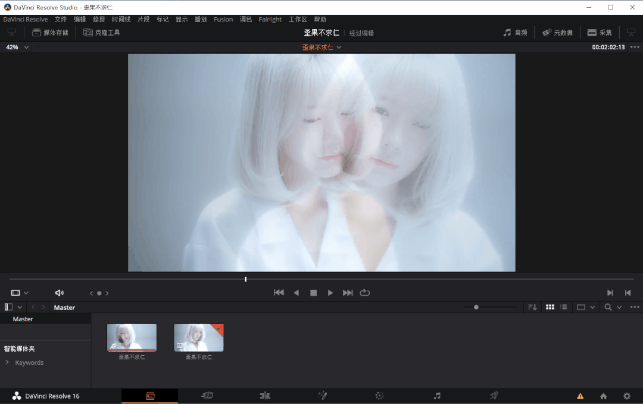
Task: Switch to the Fairlight audio page
Action: click(x=436, y=395)
